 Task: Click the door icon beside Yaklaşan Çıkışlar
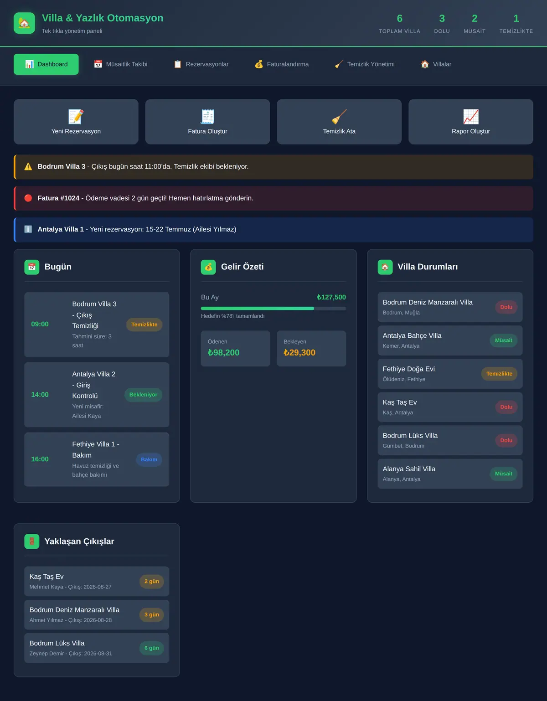32,541
